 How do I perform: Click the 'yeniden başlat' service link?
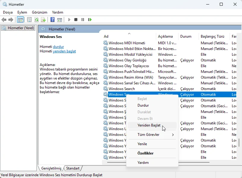click(x=64, y=51)
